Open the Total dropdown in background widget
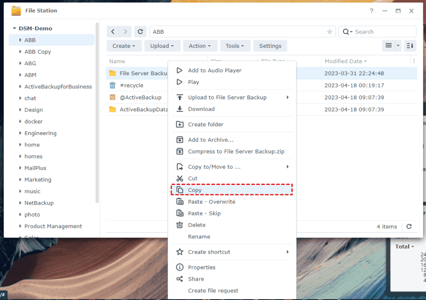 (x=405, y=246)
